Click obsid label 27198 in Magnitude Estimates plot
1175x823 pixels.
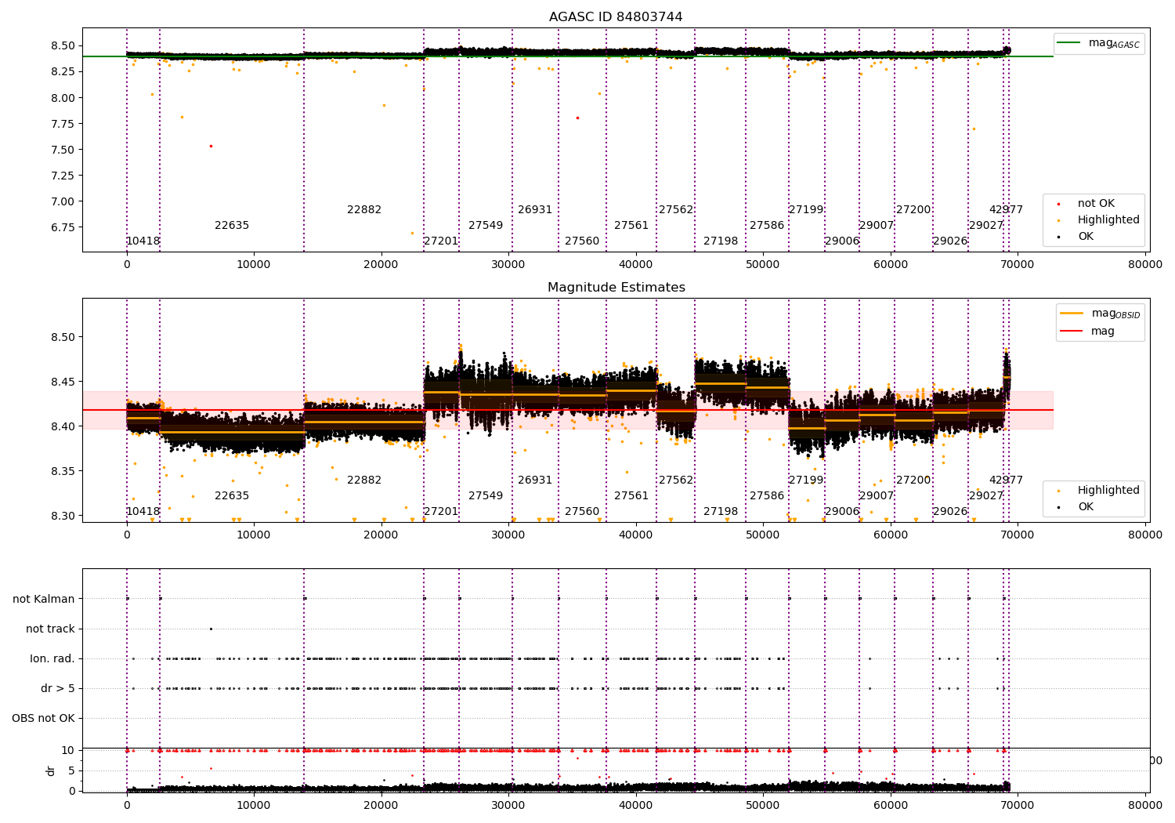click(721, 512)
